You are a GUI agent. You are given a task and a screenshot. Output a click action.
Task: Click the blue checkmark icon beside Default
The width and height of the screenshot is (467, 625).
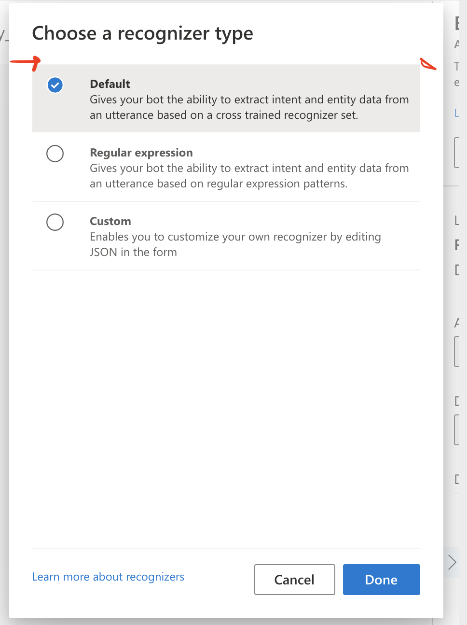(x=55, y=85)
